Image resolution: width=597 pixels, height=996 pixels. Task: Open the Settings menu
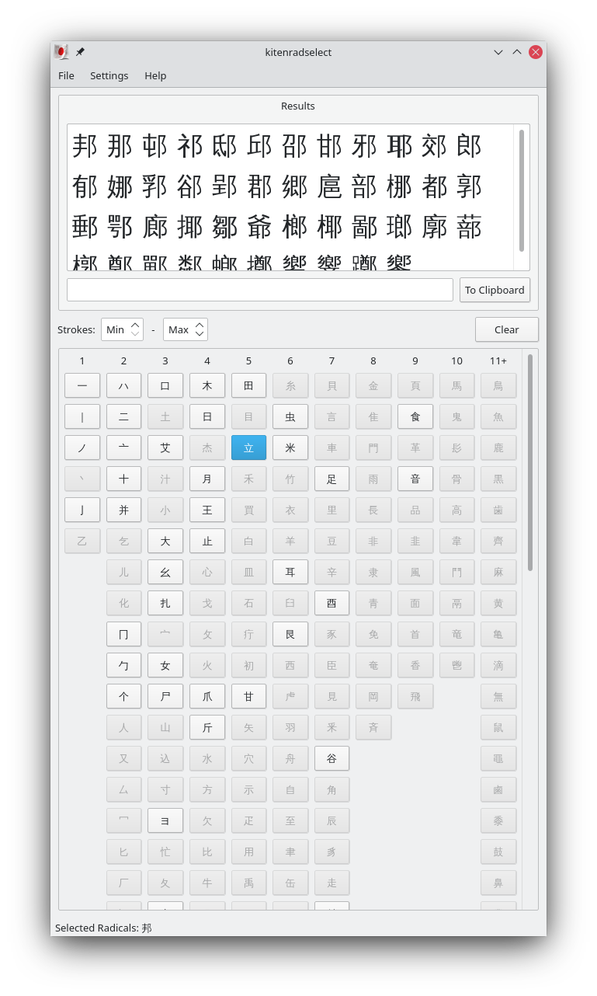(x=109, y=75)
